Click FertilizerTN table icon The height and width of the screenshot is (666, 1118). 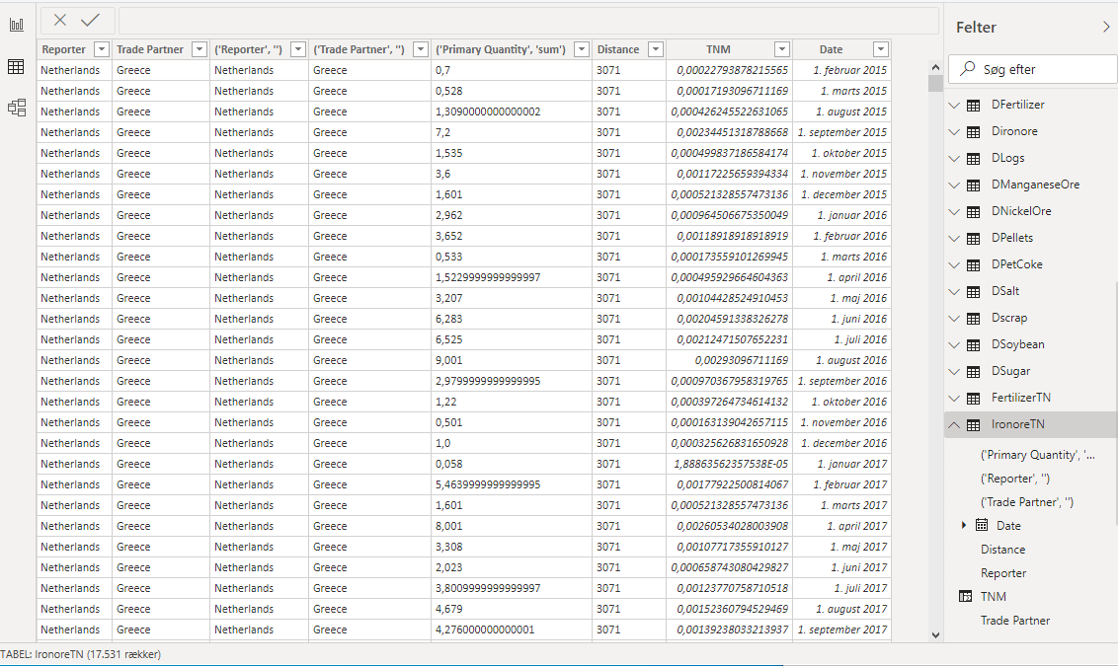coord(973,399)
